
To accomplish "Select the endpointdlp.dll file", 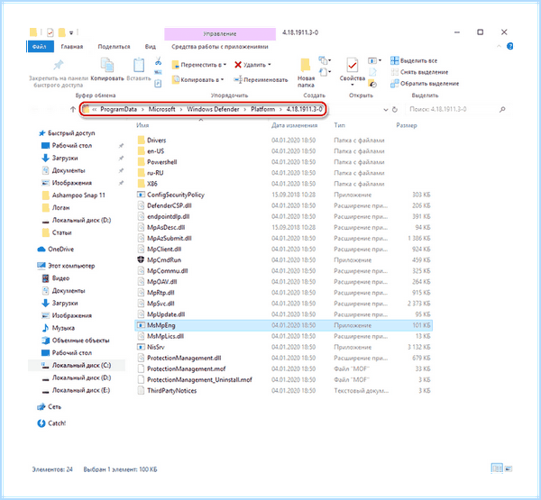I will pos(168,216).
